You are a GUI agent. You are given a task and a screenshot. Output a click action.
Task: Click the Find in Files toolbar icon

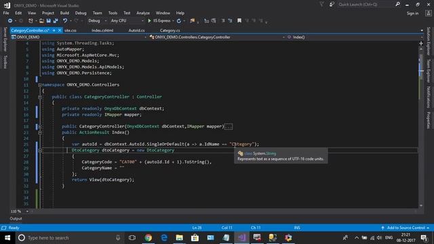click(x=192, y=21)
